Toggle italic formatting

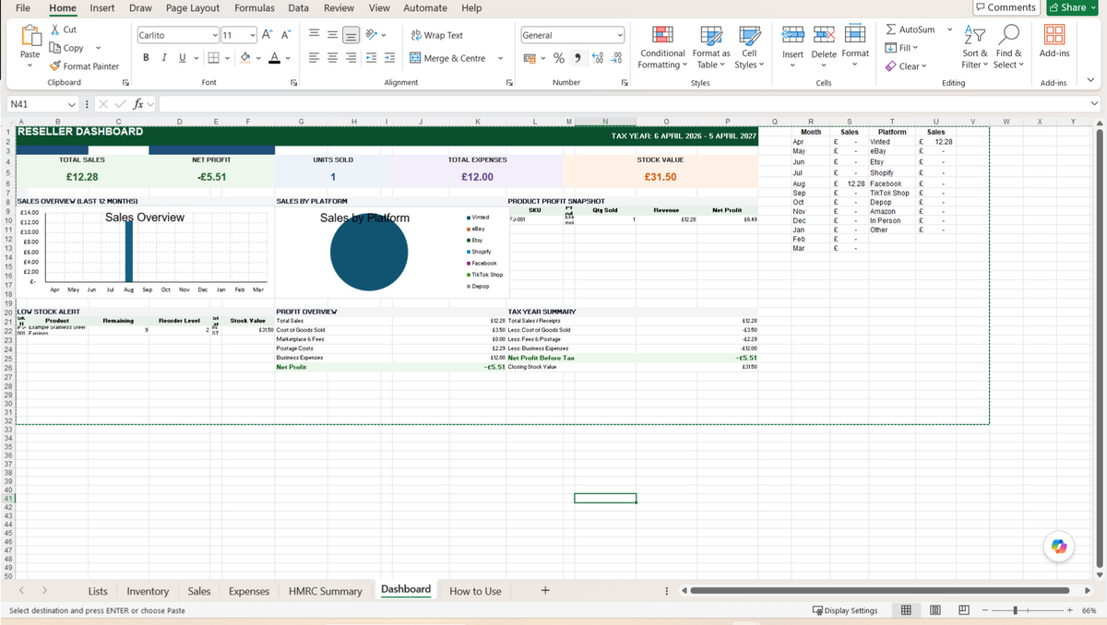164,58
